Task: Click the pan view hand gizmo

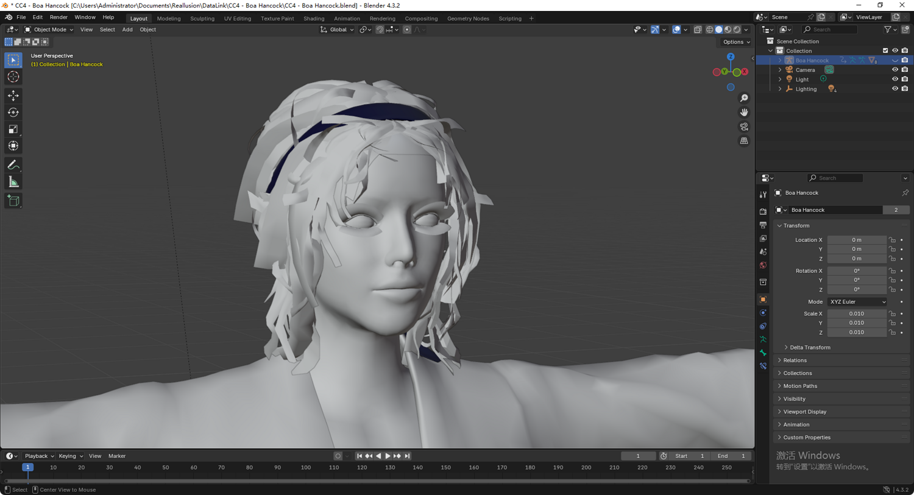Action: point(744,112)
